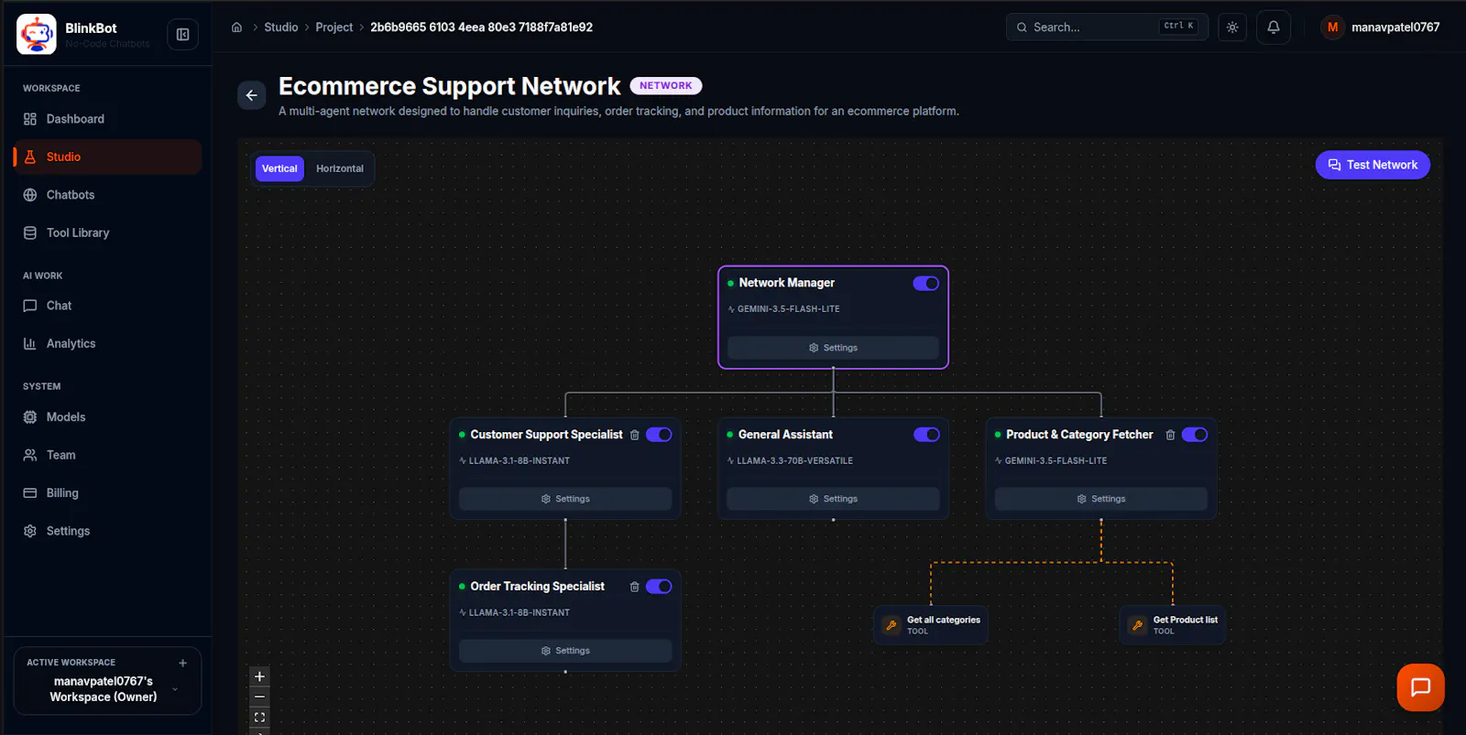Open Dashboard in sidebar
The width and height of the screenshot is (1466, 735).
pos(107,119)
